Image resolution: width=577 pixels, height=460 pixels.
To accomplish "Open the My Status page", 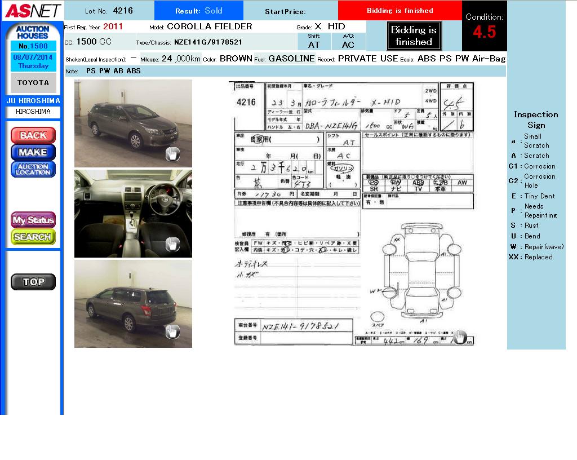I will (x=33, y=220).
